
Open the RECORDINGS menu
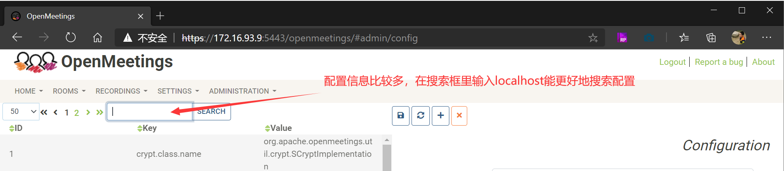[x=121, y=91]
